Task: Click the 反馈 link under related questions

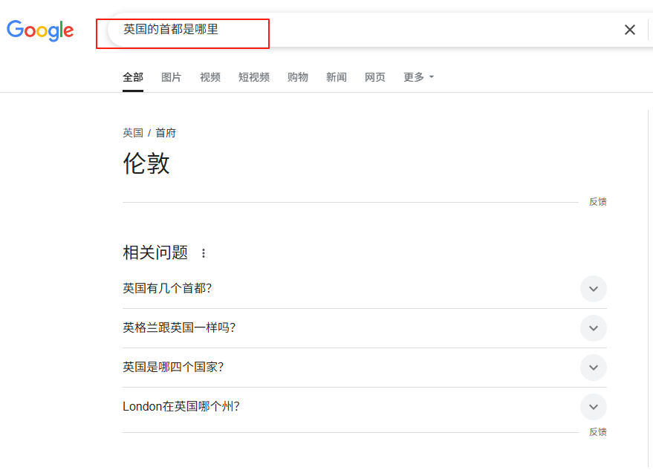Action: pyautogui.click(x=597, y=431)
